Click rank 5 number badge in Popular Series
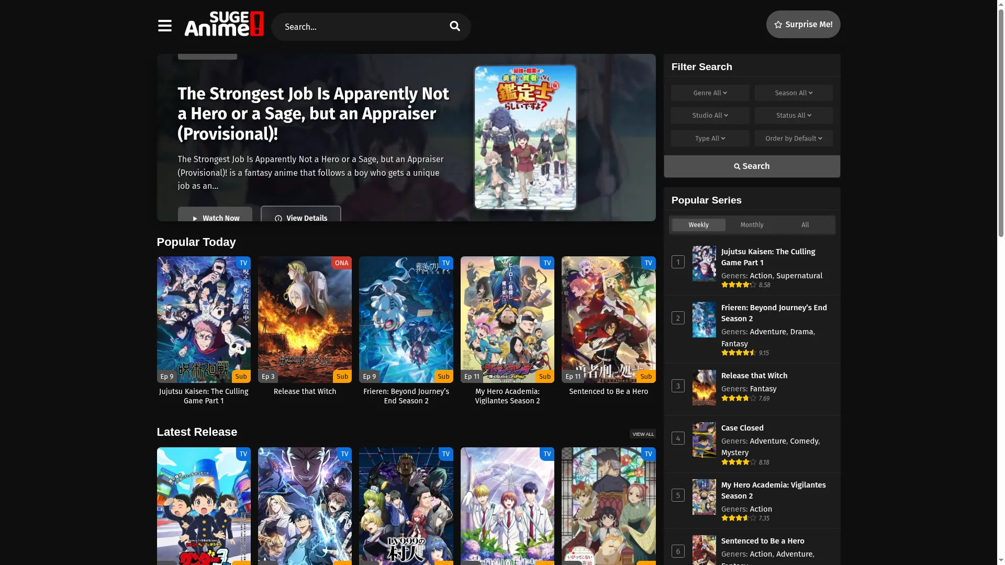Viewport: 1005px width, 565px height. pyautogui.click(x=678, y=495)
